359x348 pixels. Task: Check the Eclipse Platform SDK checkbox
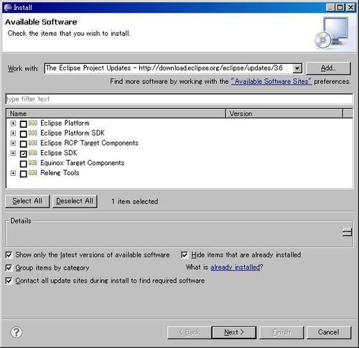[x=23, y=133]
